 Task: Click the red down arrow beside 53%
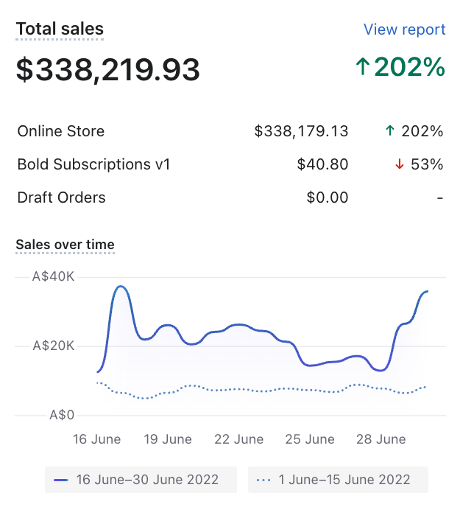click(x=400, y=164)
